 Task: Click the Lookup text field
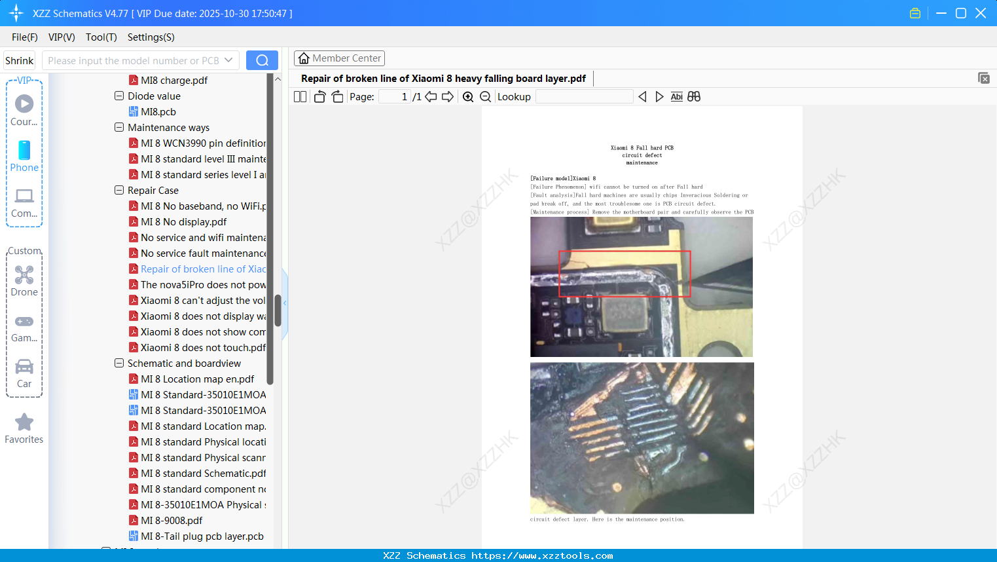click(x=585, y=97)
